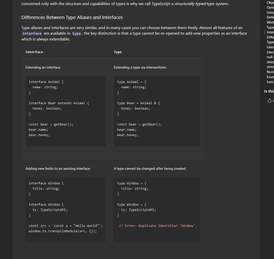This screenshot has width=274, height=259.
Task: Click the code line 'interface Animal {'
Action: pos(46,82)
